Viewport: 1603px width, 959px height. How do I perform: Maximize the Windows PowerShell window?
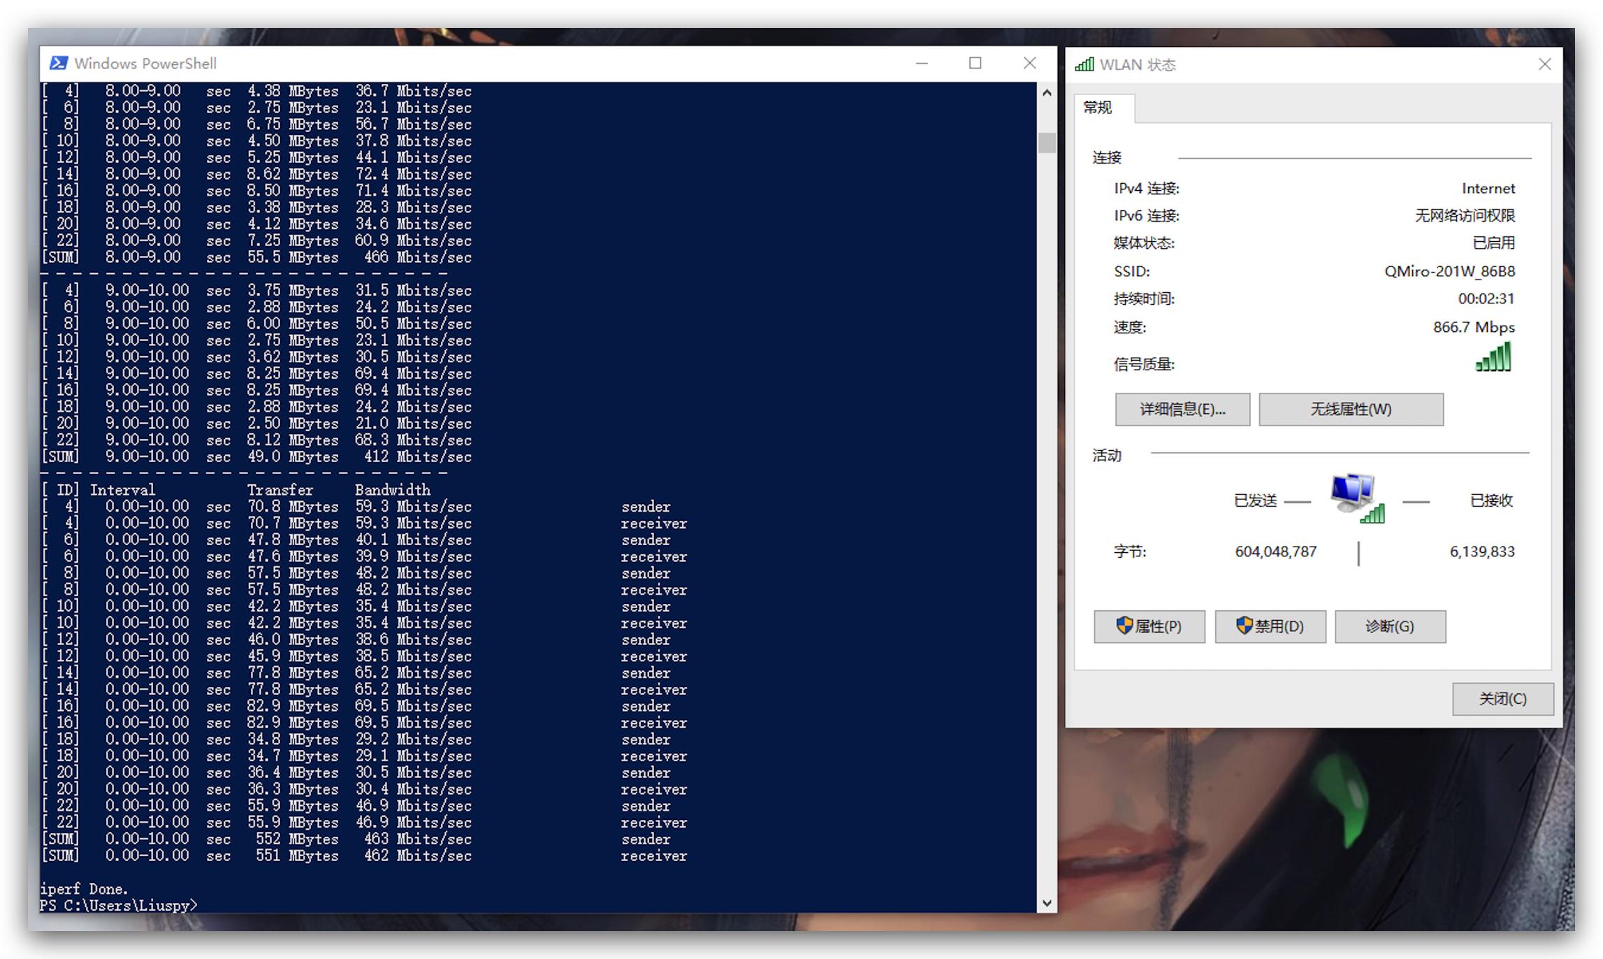point(975,64)
